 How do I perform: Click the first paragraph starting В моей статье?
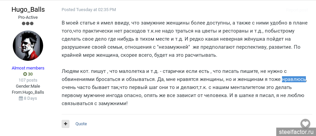179,39
